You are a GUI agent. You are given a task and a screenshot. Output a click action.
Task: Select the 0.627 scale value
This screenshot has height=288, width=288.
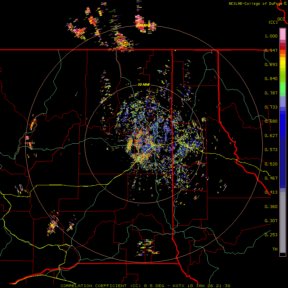(271, 136)
